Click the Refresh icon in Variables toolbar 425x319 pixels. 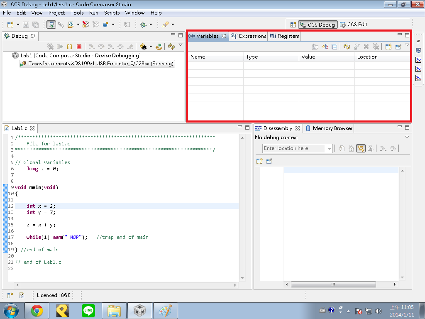tap(347, 47)
